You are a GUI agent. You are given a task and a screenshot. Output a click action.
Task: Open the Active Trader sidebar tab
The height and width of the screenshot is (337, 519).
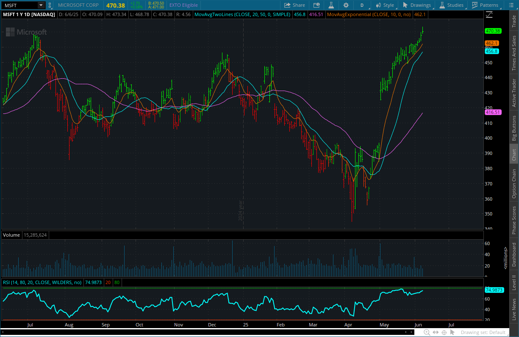tap(514, 93)
